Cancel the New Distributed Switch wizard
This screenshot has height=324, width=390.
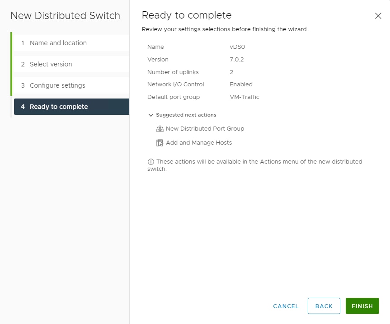[x=286, y=306]
